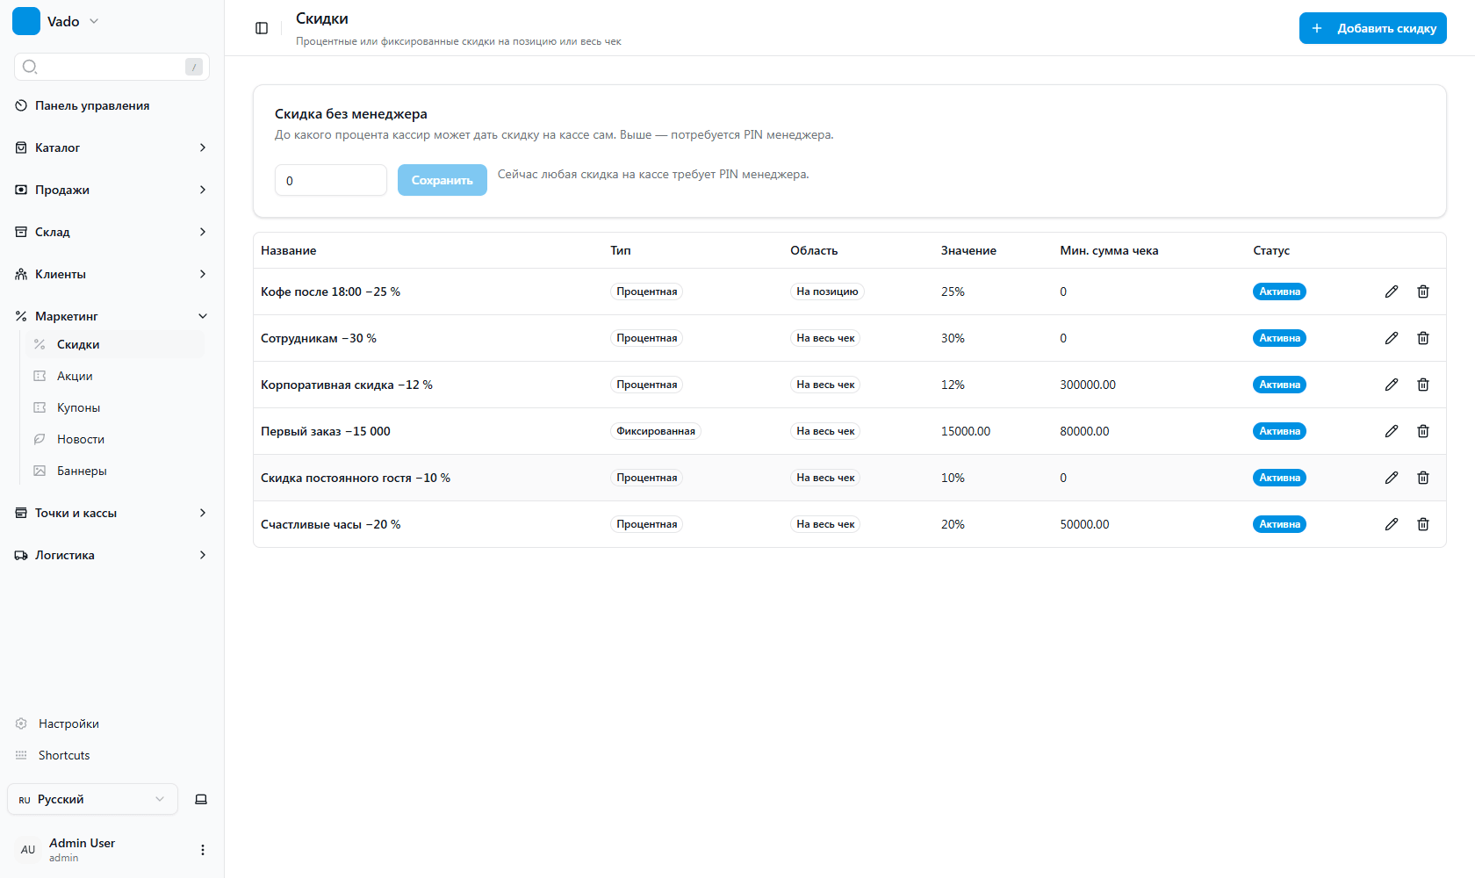Click the 'На позицию' scope badge
This screenshot has height=878, width=1475.
click(x=827, y=291)
